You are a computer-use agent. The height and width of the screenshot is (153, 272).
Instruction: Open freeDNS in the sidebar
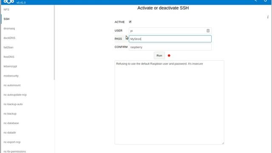click(x=9, y=57)
